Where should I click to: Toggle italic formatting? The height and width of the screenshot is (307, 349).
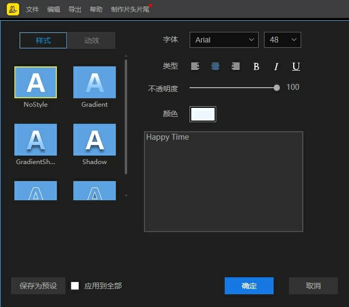[276, 66]
